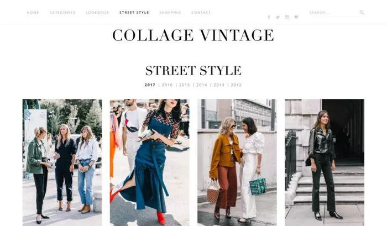Click the Collage Vintage site title
Screen dimensions: 387x226
click(x=193, y=35)
